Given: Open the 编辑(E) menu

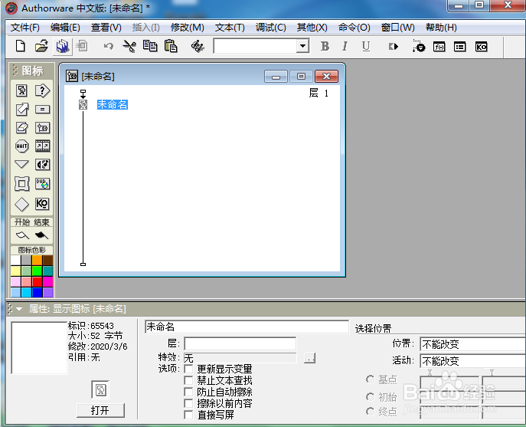Looking at the screenshot, I should tap(65, 28).
